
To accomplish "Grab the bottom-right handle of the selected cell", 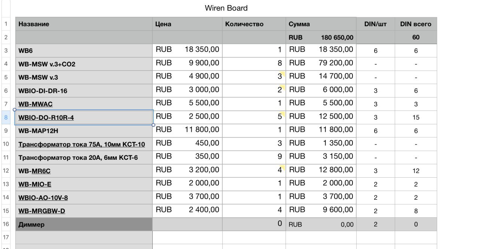I will pos(153,125).
